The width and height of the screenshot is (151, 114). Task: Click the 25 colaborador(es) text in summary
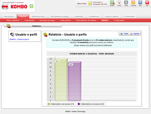click(x=104, y=40)
